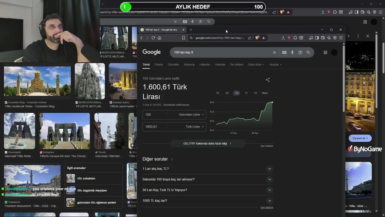
Task: Open Brave Wallet in front window
Action: tap(323, 38)
